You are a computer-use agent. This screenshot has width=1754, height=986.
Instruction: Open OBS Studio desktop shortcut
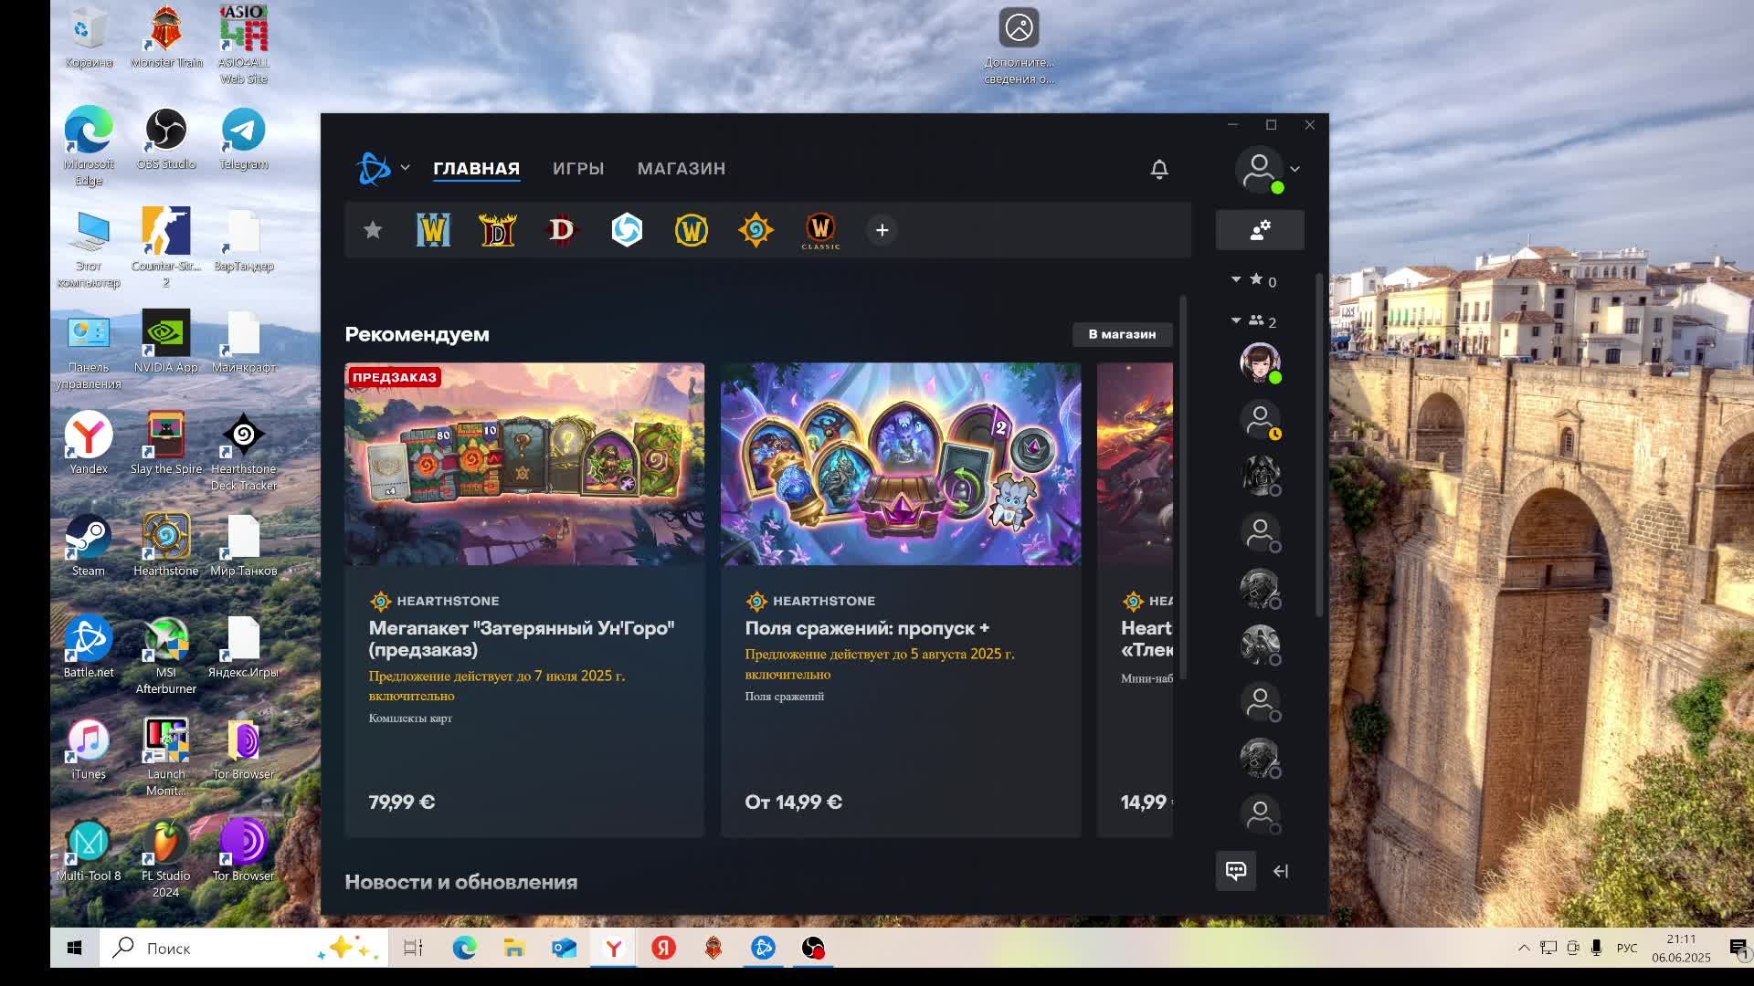click(166, 139)
